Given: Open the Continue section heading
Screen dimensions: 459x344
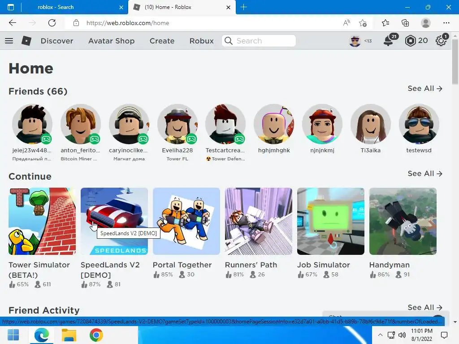Looking at the screenshot, I should 30,176.
